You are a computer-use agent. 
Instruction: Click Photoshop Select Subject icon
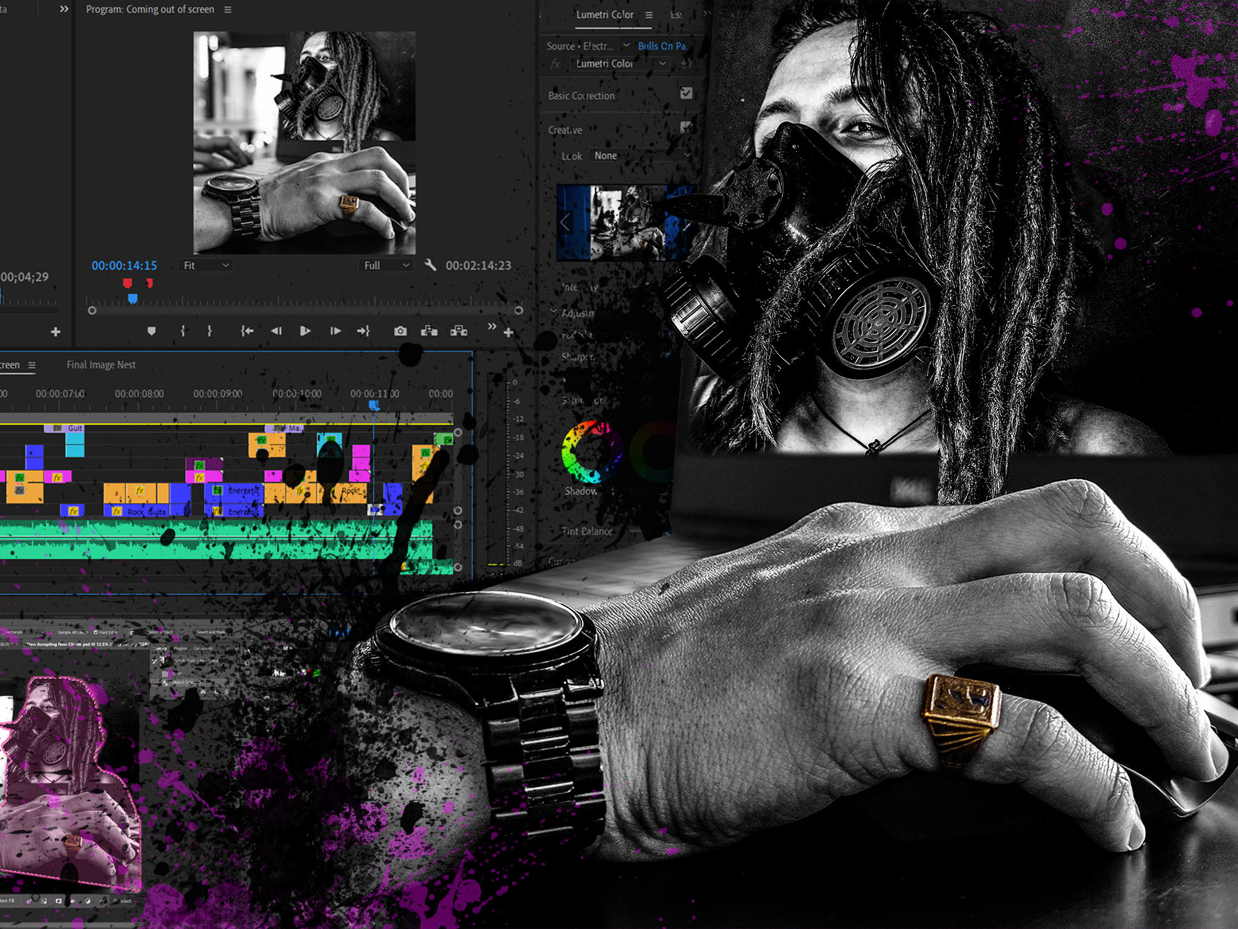pos(131,632)
